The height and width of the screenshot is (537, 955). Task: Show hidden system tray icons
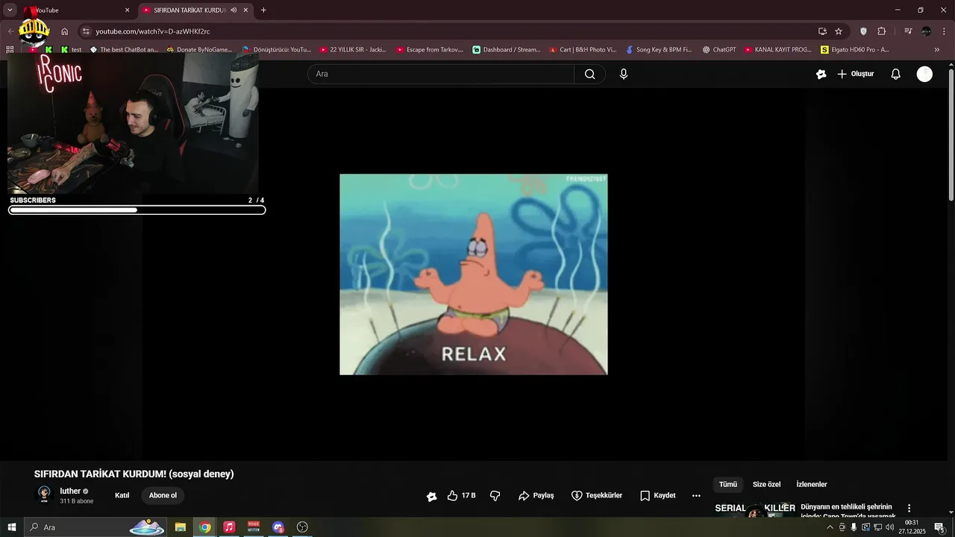(x=830, y=527)
